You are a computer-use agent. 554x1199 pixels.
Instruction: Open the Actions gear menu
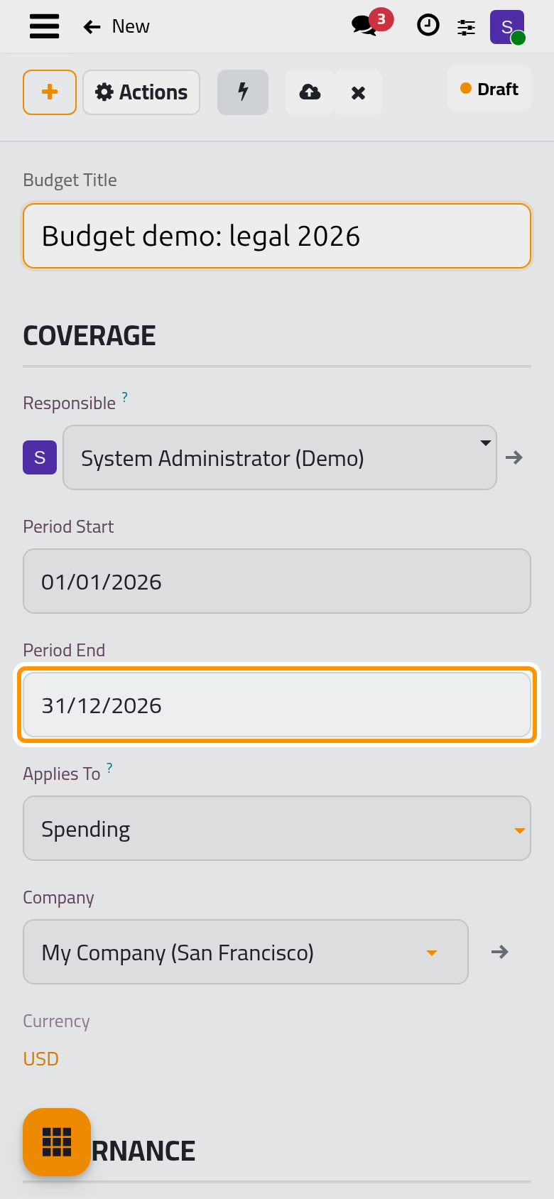141,92
